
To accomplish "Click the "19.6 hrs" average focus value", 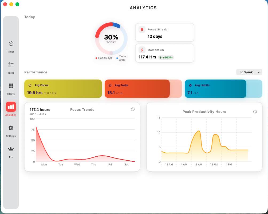I will [x=35, y=93].
